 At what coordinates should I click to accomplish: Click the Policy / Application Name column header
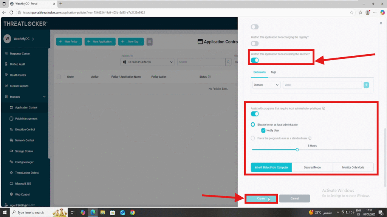[x=126, y=77]
